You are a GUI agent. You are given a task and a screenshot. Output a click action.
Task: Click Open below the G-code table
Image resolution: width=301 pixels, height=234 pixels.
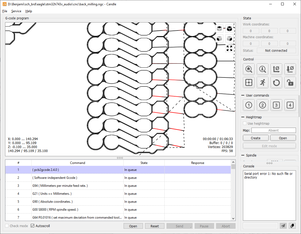pos(133,226)
